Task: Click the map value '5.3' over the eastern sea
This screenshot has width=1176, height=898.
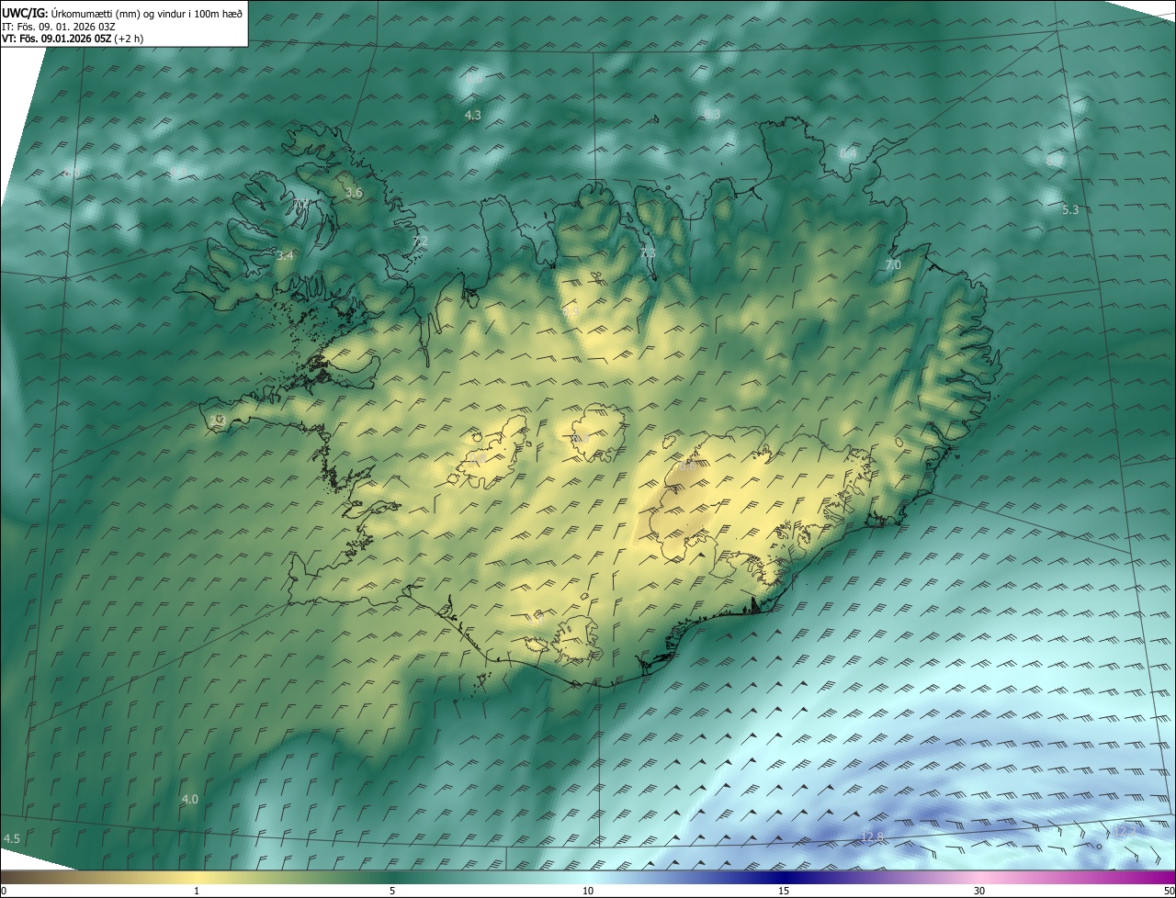Action: [x=1070, y=210]
